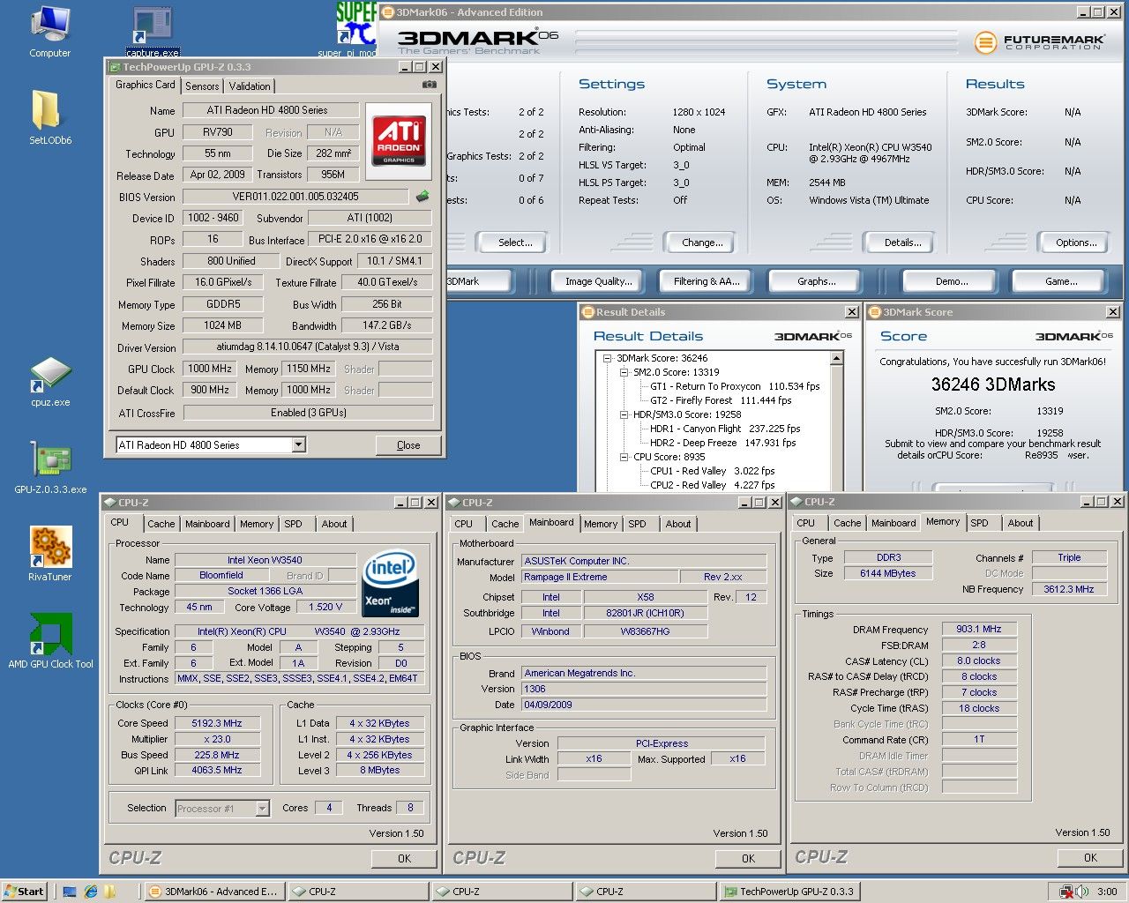Click Result Details scrollbar up arrow
1129x903 pixels.
coord(836,358)
